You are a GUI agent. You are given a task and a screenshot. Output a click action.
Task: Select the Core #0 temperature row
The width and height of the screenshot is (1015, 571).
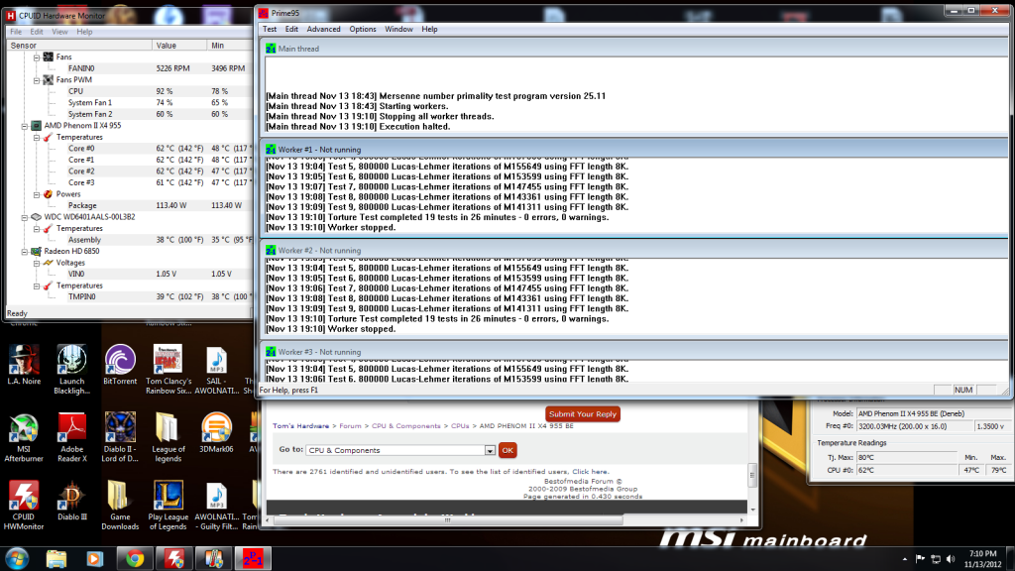coord(130,149)
